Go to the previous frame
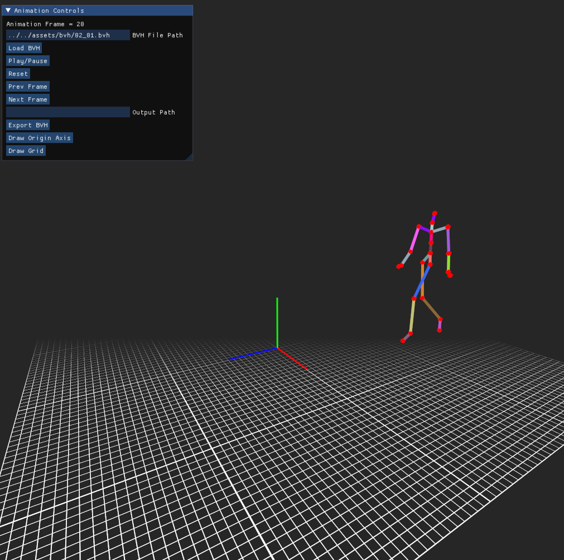The width and height of the screenshot is (564, 560). tap(28, 87)
